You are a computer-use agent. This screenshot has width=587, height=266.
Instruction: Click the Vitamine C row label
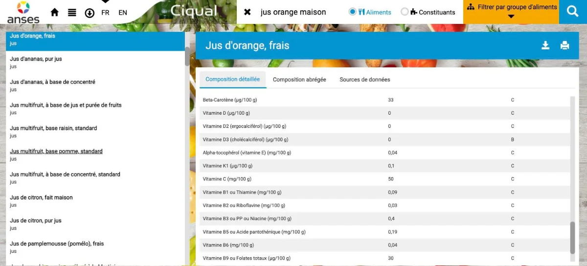click(x=227, y=179)
